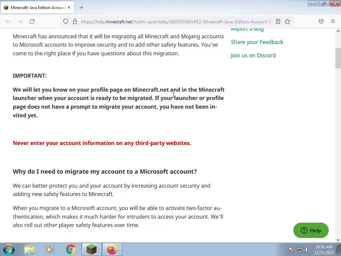
Task: Go forward with the browser forward arrow
Action: (20, 22)
